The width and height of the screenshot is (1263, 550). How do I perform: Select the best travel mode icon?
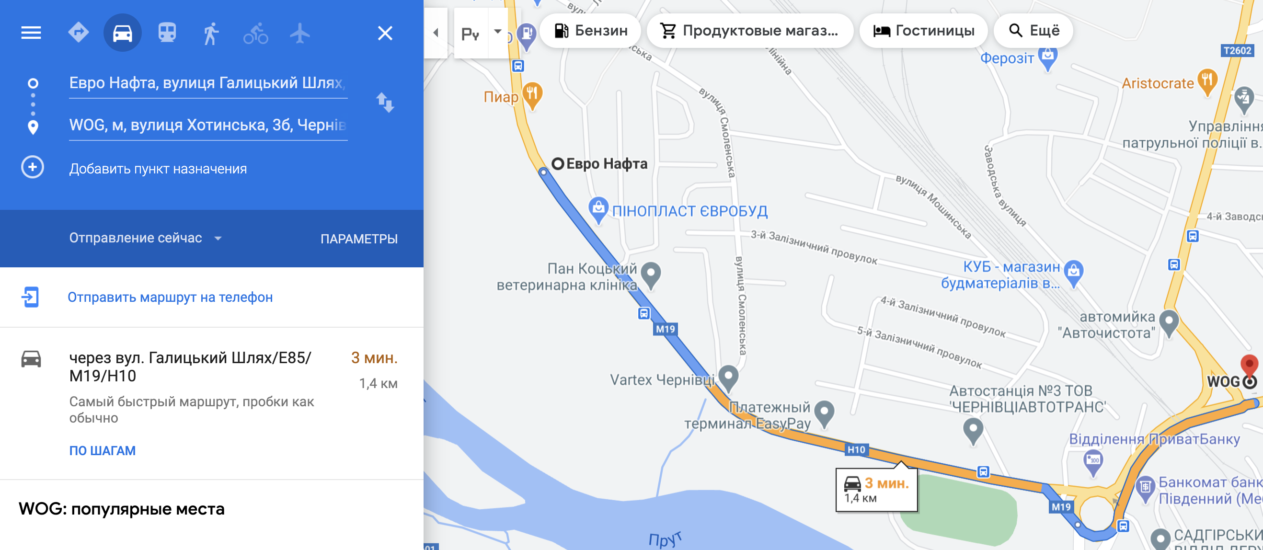tap(78, 33)
